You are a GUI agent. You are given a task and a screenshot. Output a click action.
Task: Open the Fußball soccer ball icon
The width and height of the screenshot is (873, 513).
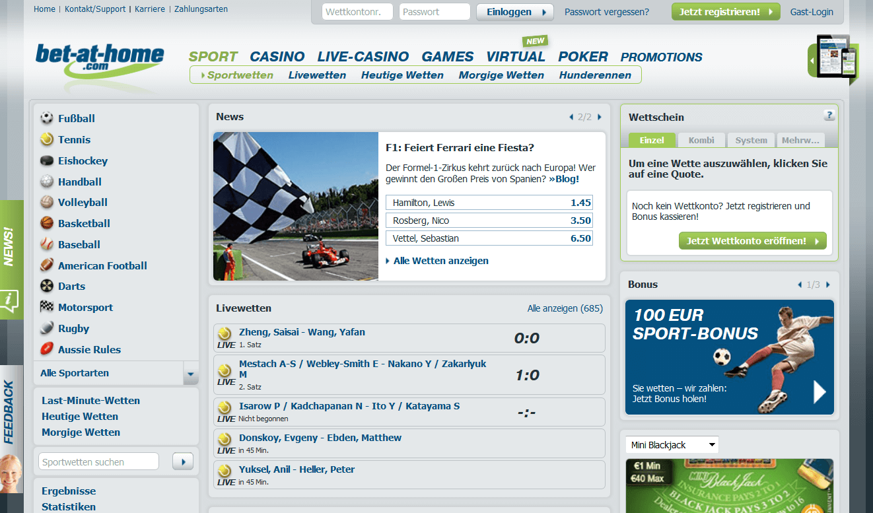[x=47, y=118]
